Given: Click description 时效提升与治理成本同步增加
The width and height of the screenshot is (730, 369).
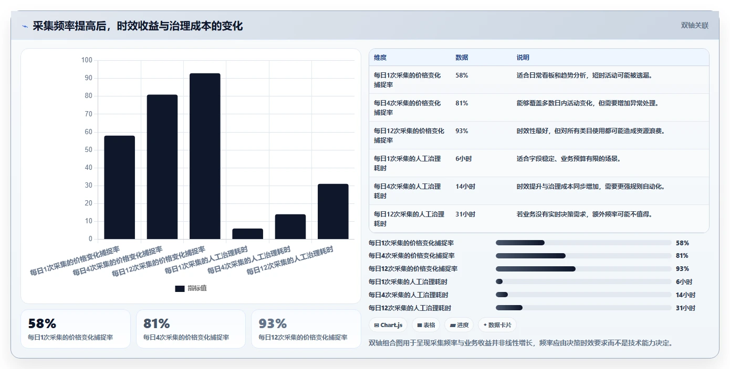Looking at the screenshot, I should (x=591, y=187).
